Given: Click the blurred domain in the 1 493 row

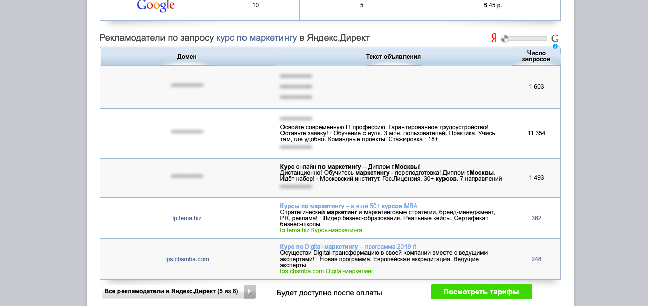Looking at the screenshot, I should [187, 176].
